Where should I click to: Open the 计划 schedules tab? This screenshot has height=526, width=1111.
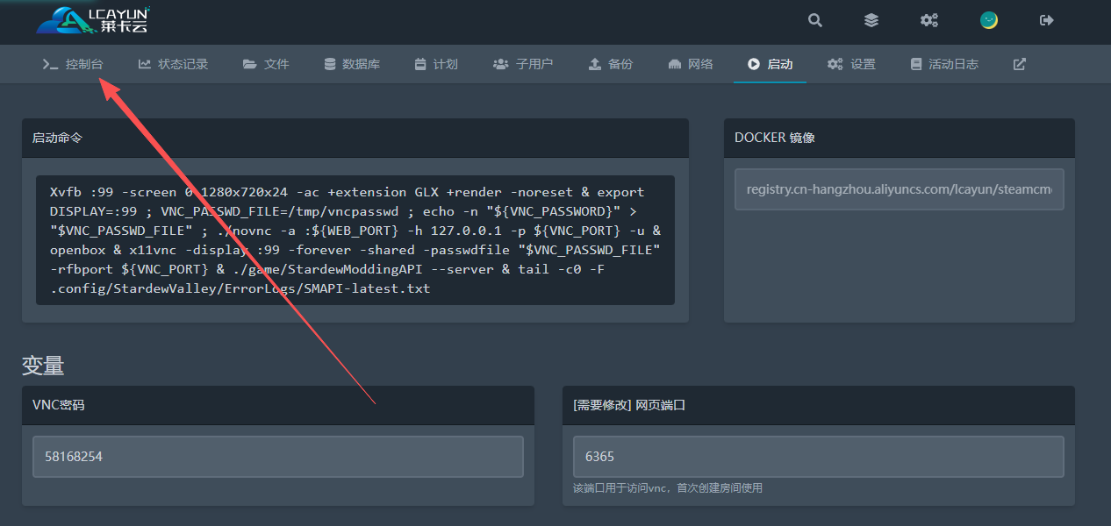coord(435,64)
